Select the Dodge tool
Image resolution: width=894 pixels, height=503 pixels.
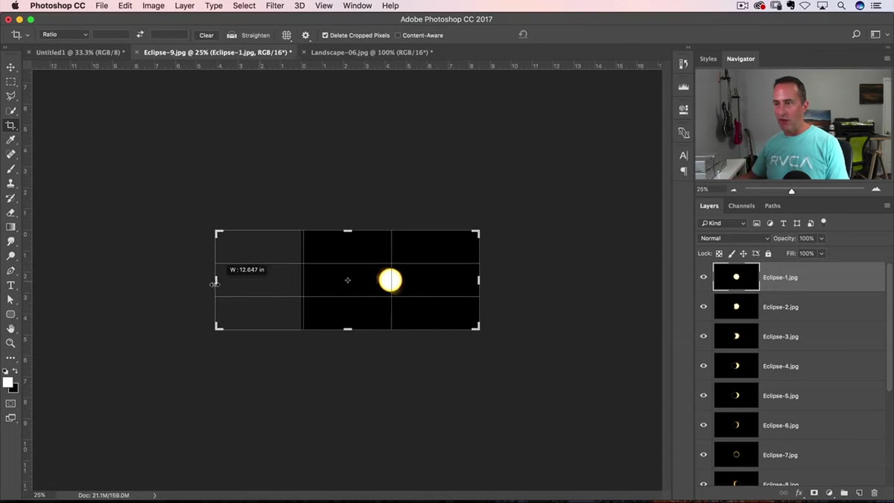[x=10, y=256]
